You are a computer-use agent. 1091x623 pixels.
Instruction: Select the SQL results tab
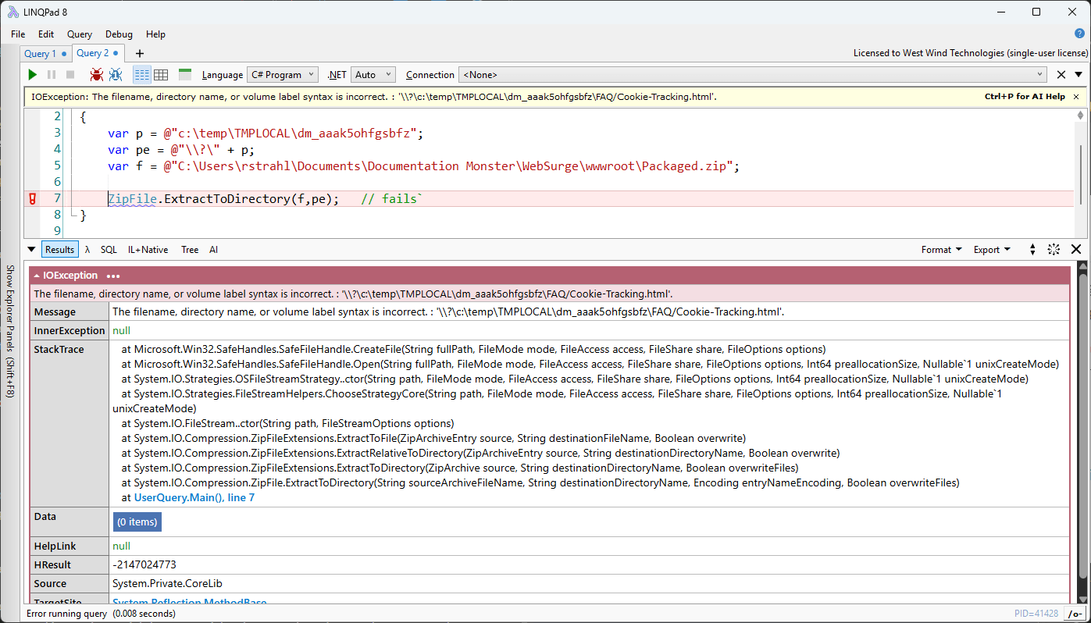109,250
